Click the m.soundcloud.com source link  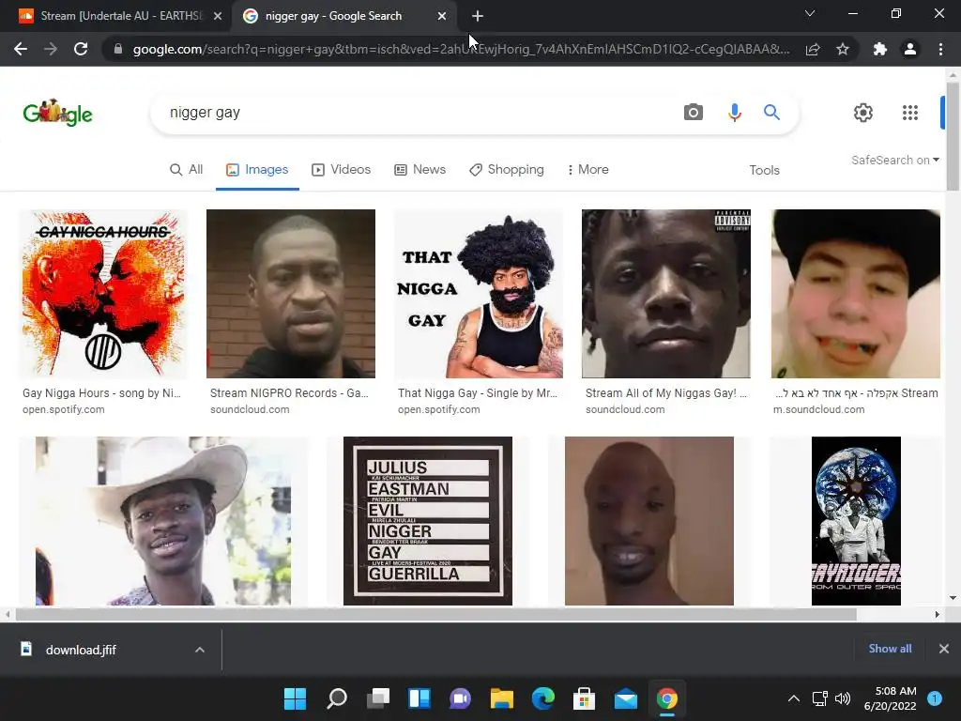click(x=818, y=409)
